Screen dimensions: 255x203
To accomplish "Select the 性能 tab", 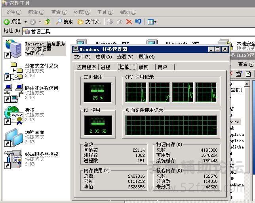I will coord(127,67).
